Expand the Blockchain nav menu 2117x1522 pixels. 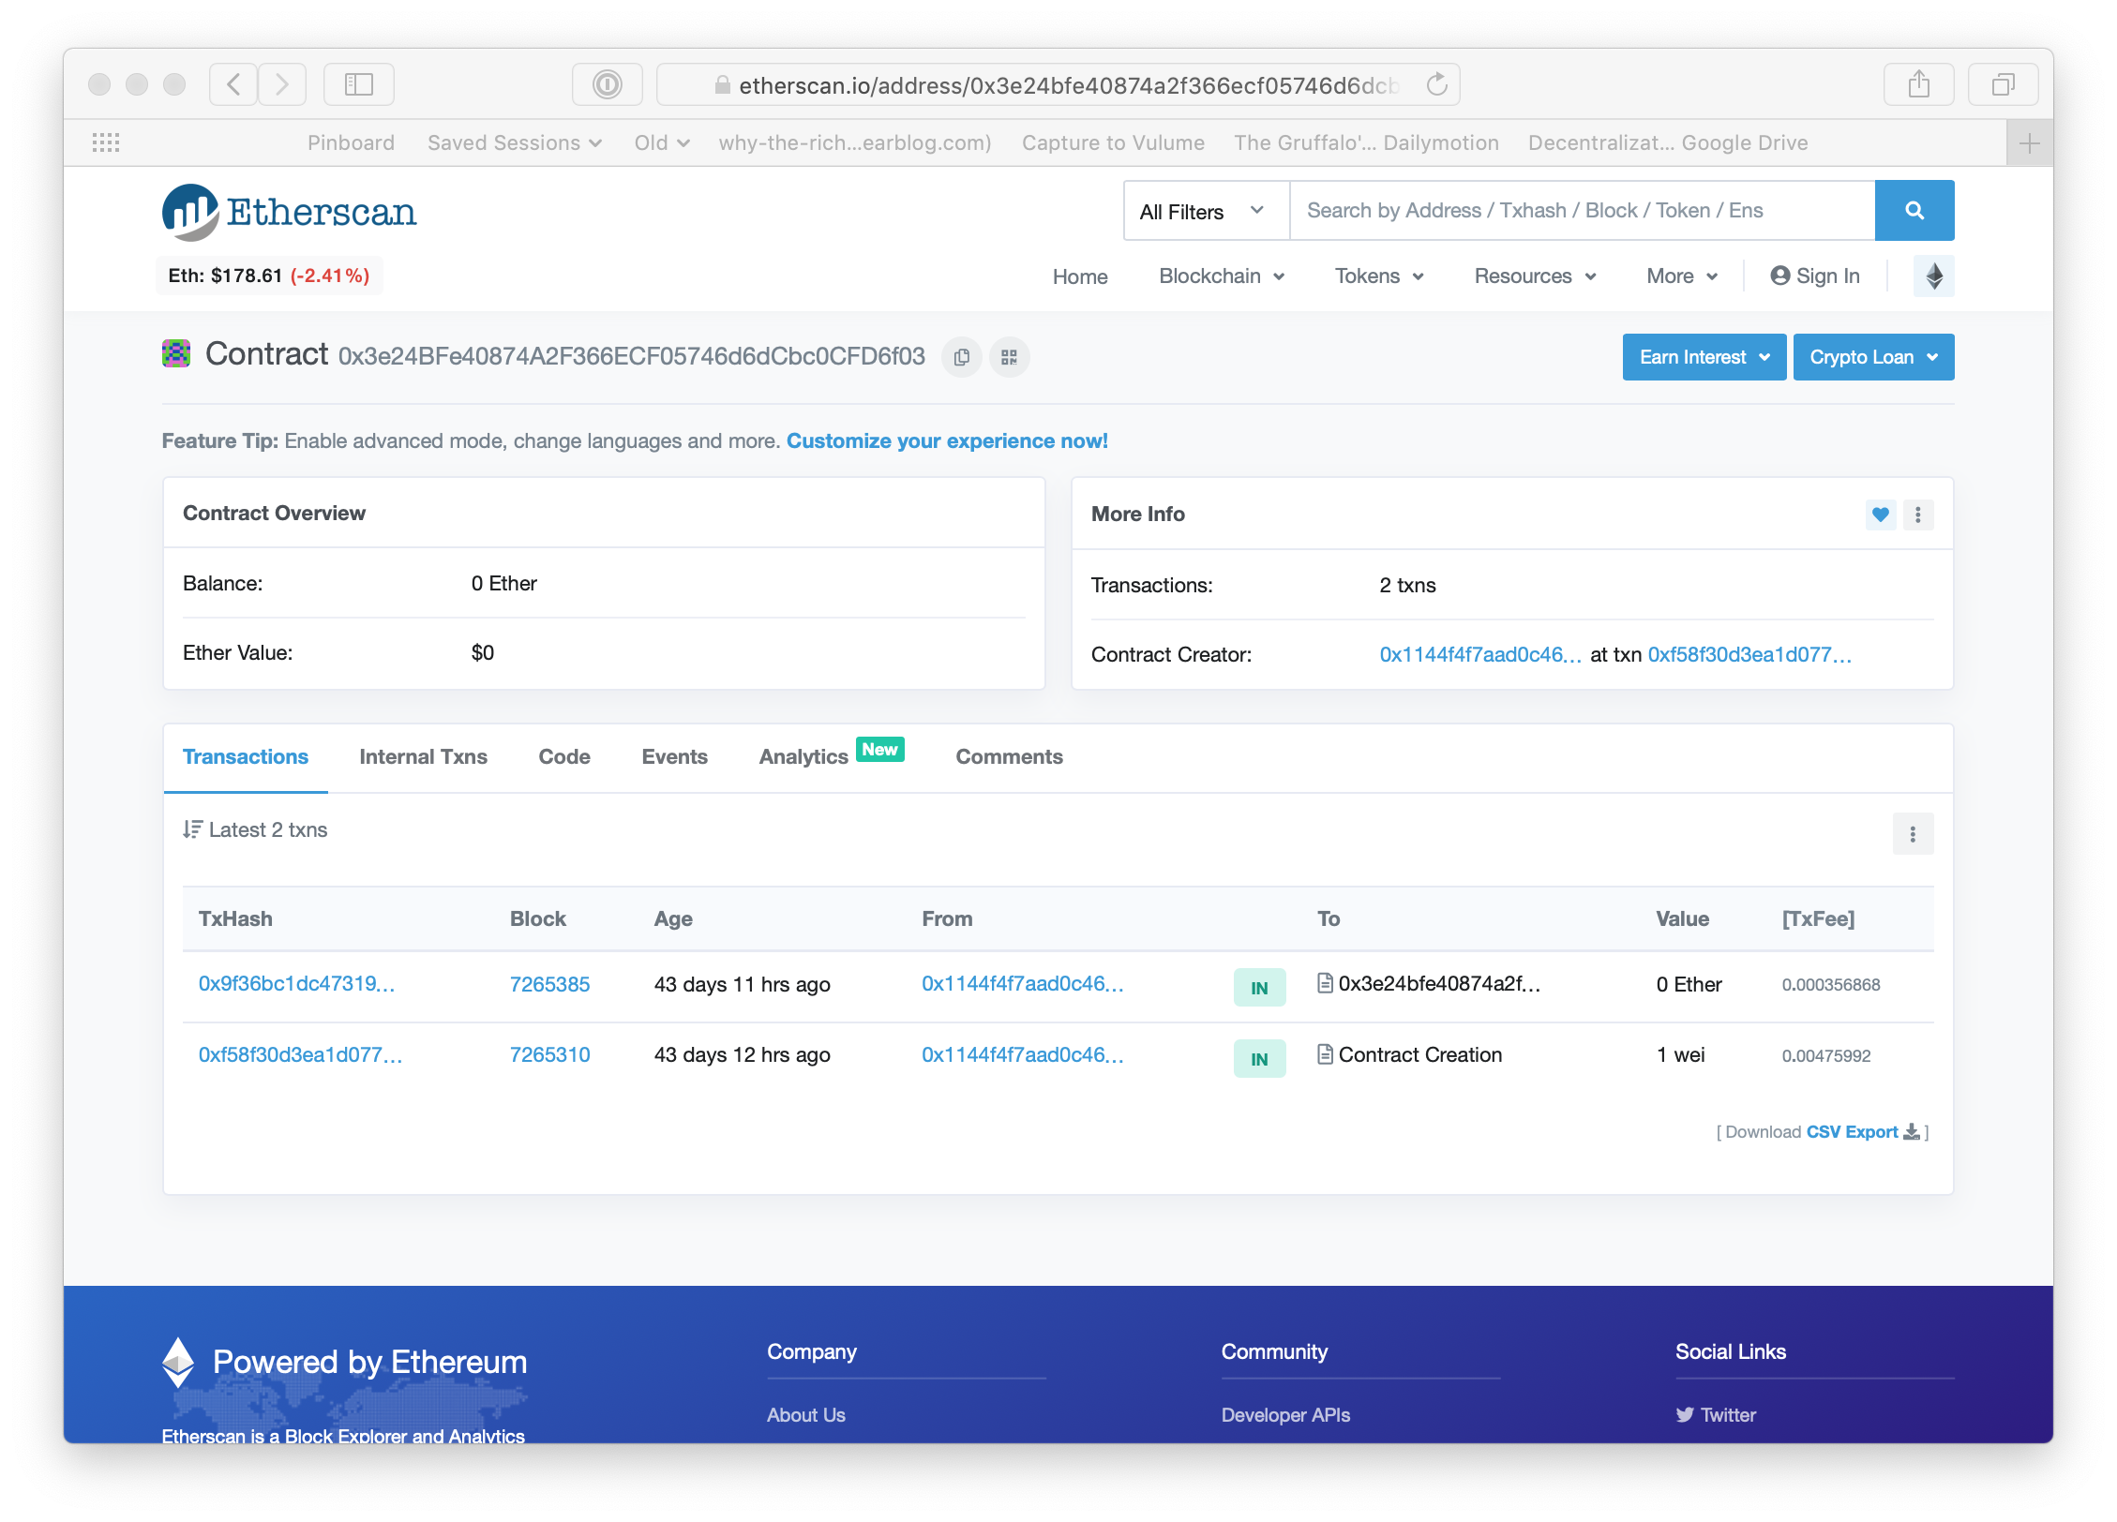coord(1222,276)
